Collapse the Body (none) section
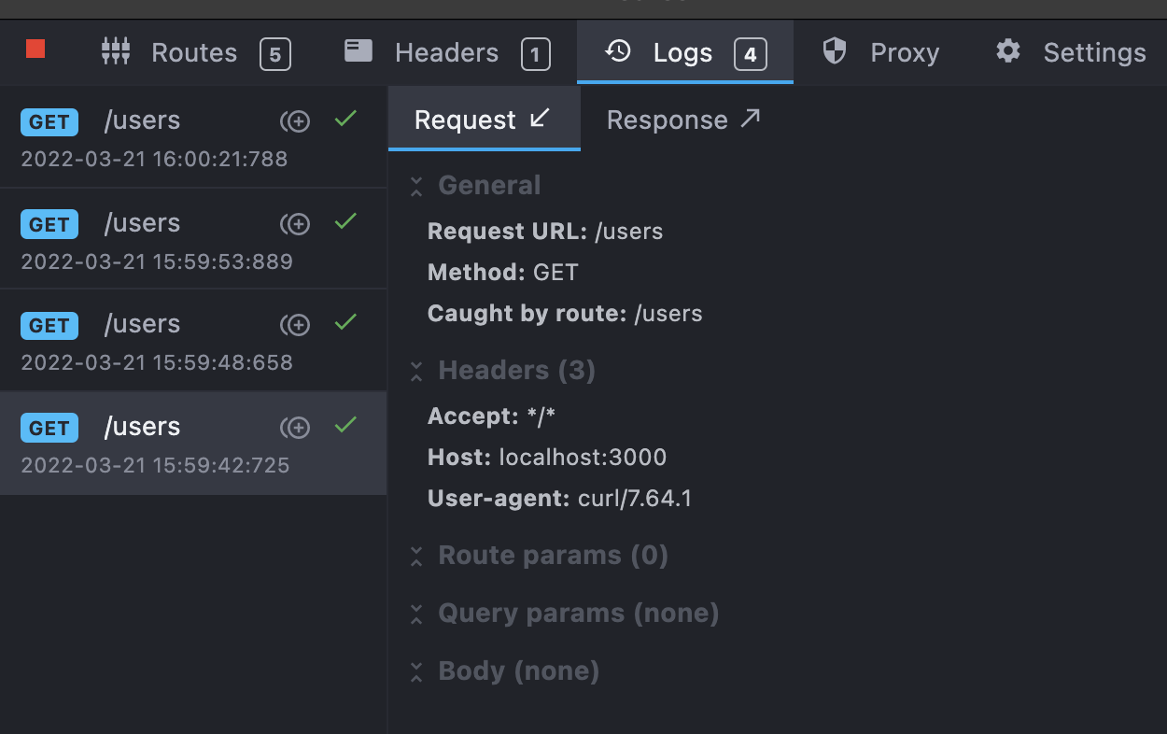Image resolution: width=1167 pixels, height=734 pixels. [x=416, y=671]
